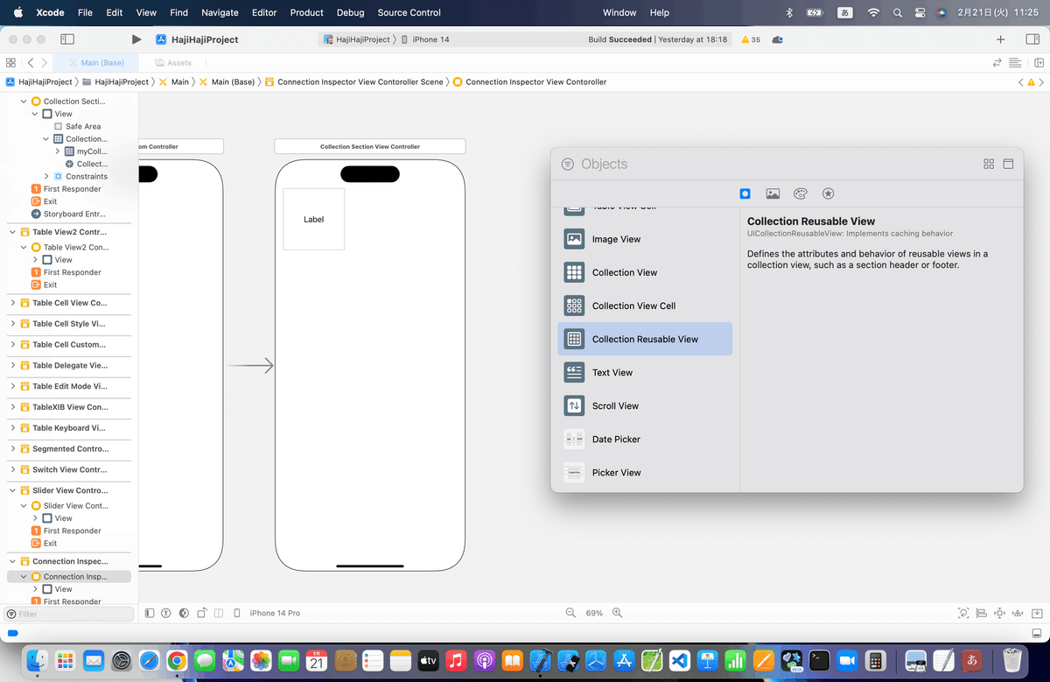Expand myCollectionView cell item
1050x682 pixels.
pyautogui.click(x=58, y=151)
